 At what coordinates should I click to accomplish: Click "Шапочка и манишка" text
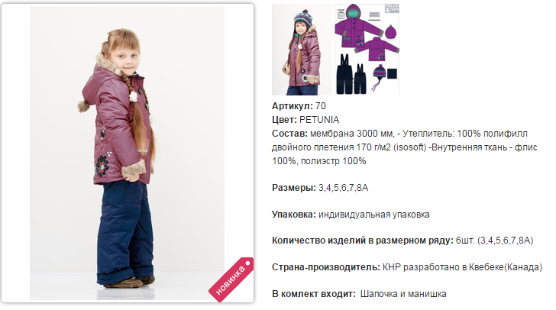(403, 294)
